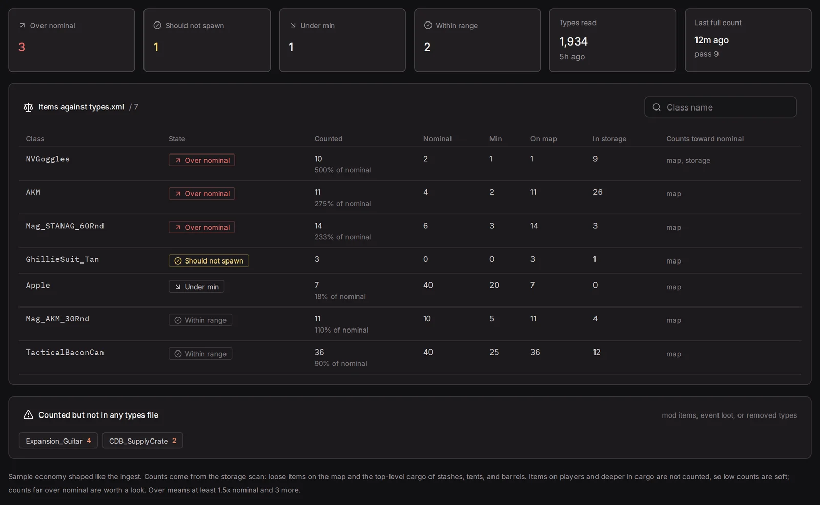820x505 pixels.
Task: Select the Within range summary card
Action: click(477, 40)
